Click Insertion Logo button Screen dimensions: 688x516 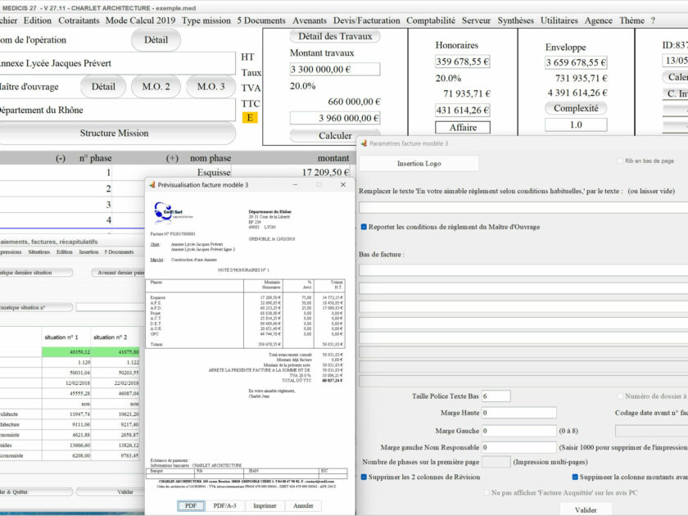pyautogui.click(x=419, y=163)
